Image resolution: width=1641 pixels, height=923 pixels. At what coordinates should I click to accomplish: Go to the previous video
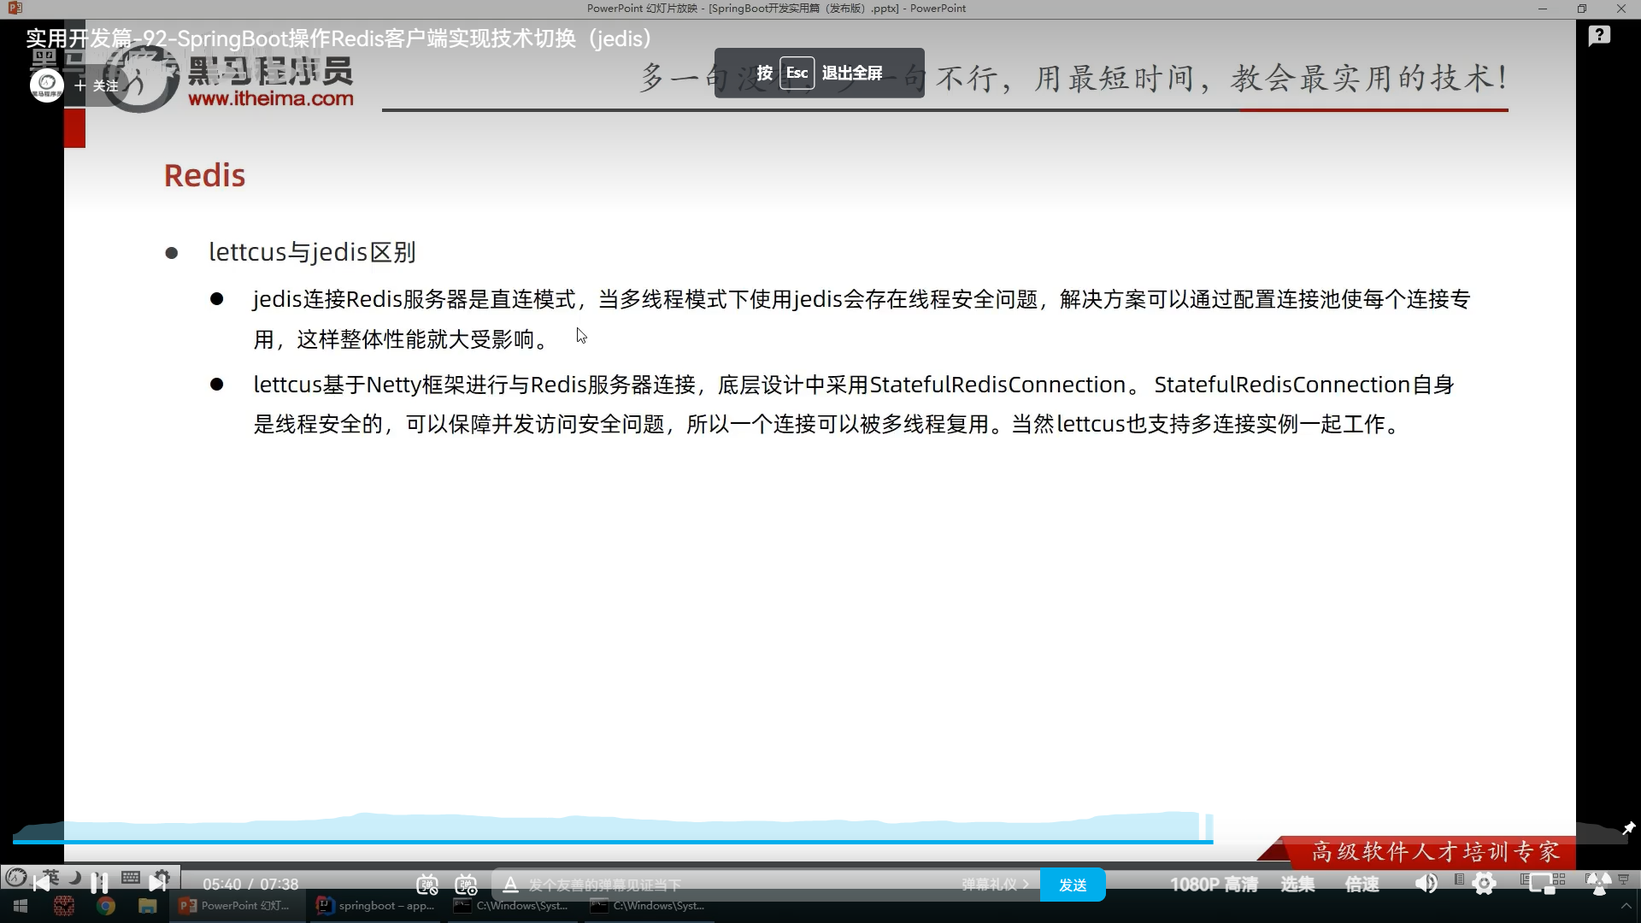tap(41, 883)
